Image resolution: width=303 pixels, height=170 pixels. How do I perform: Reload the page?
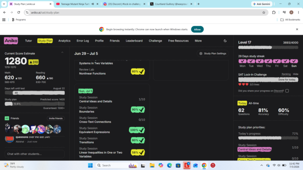pos(19,13)
